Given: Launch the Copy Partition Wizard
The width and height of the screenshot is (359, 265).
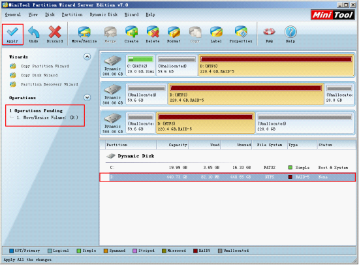Looking at the screenshot, I should click(44, 66).
